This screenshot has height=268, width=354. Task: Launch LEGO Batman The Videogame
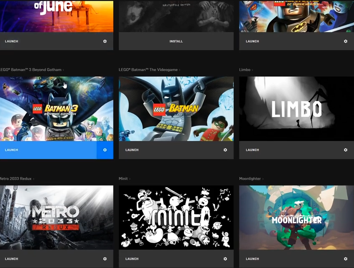[132, 150]
